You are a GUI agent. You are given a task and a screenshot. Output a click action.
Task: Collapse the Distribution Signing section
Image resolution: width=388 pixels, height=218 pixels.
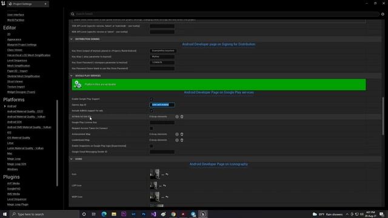point(72,39)
